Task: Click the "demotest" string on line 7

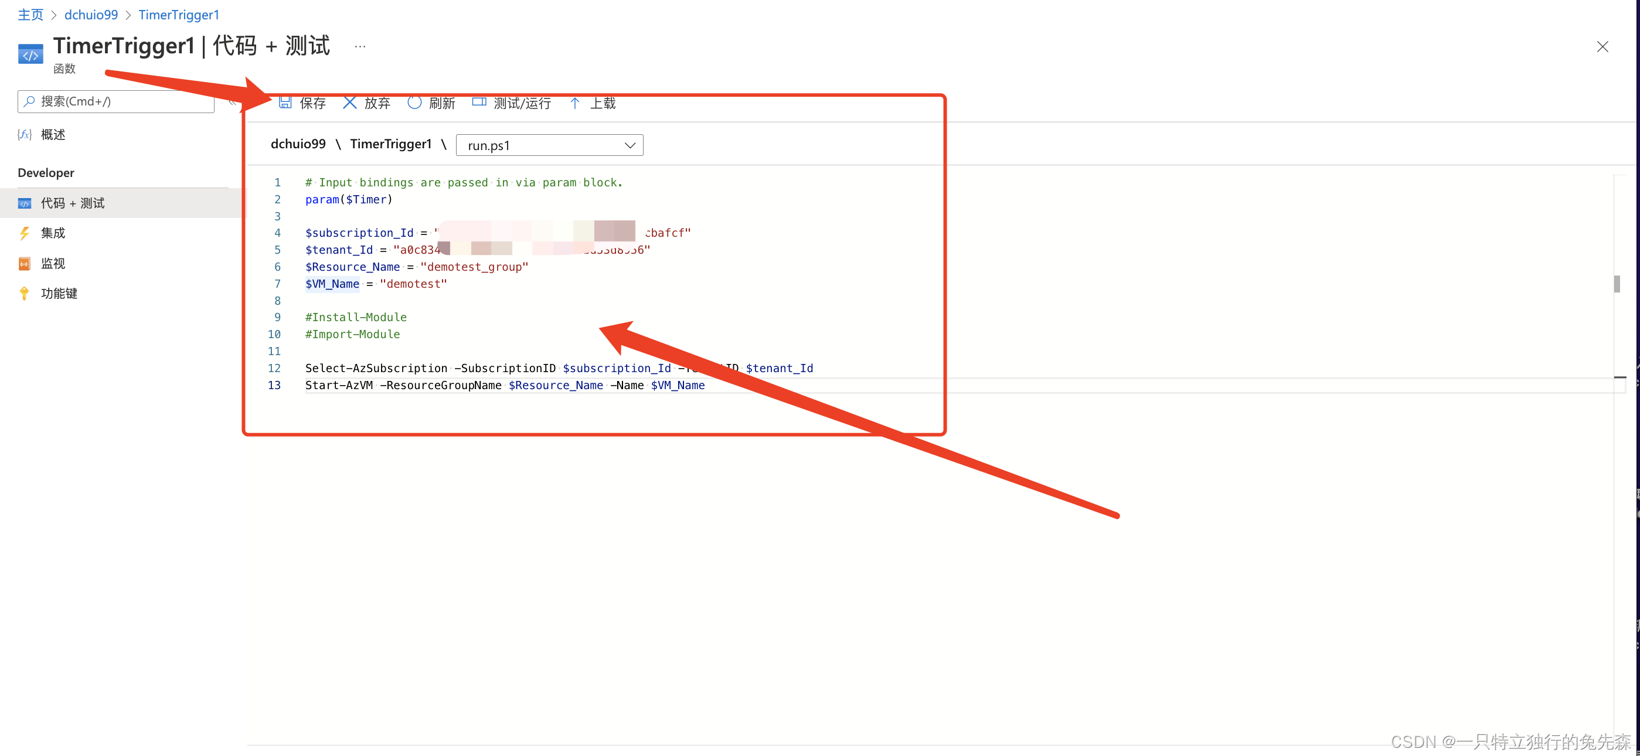Action: (x=413, y=284)
